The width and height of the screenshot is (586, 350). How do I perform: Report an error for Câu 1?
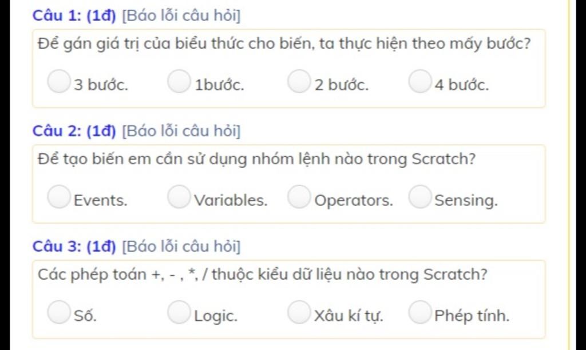181,15
